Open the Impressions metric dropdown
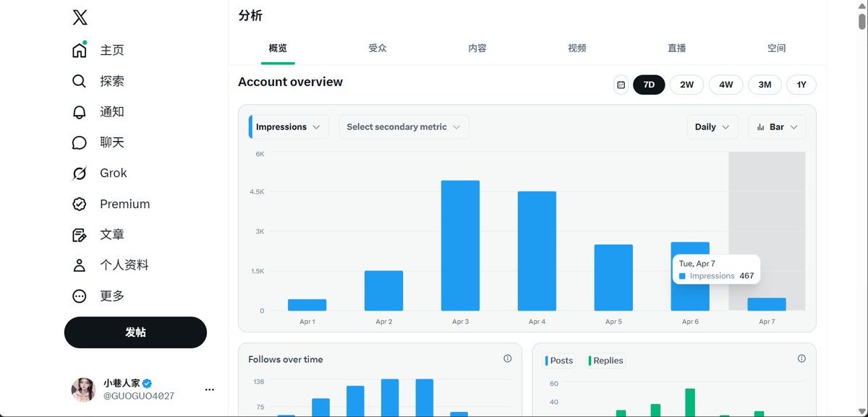Image resolution: width=868 pixels, height=417 pixels. point(287,126)
